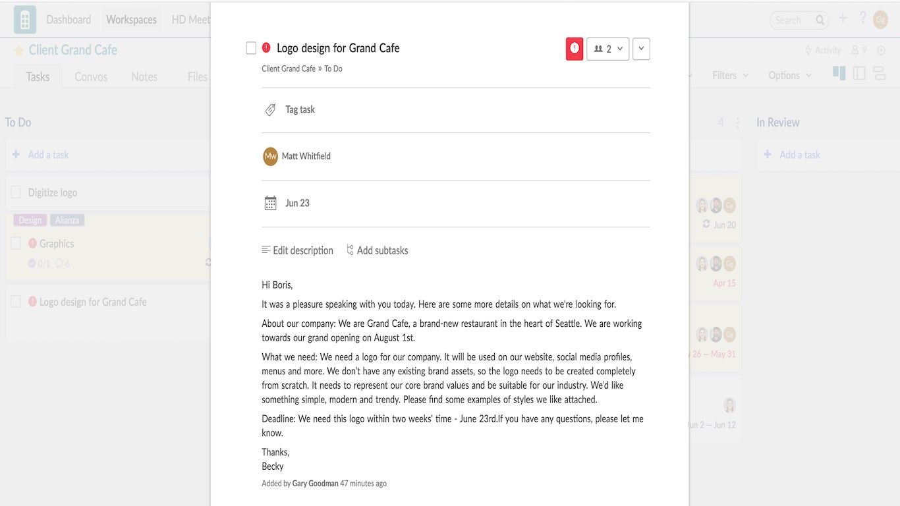
Task: Tick the Graphics task checkbox
Action: (x=16, y=244)
